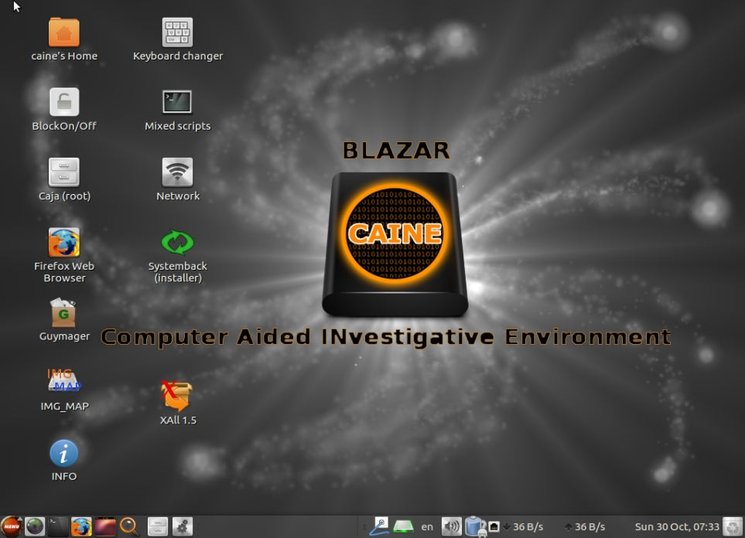Adjust volume via the speaker tray control
The height and width of the screenshot is (538, 745).
(x=451, y=526)
